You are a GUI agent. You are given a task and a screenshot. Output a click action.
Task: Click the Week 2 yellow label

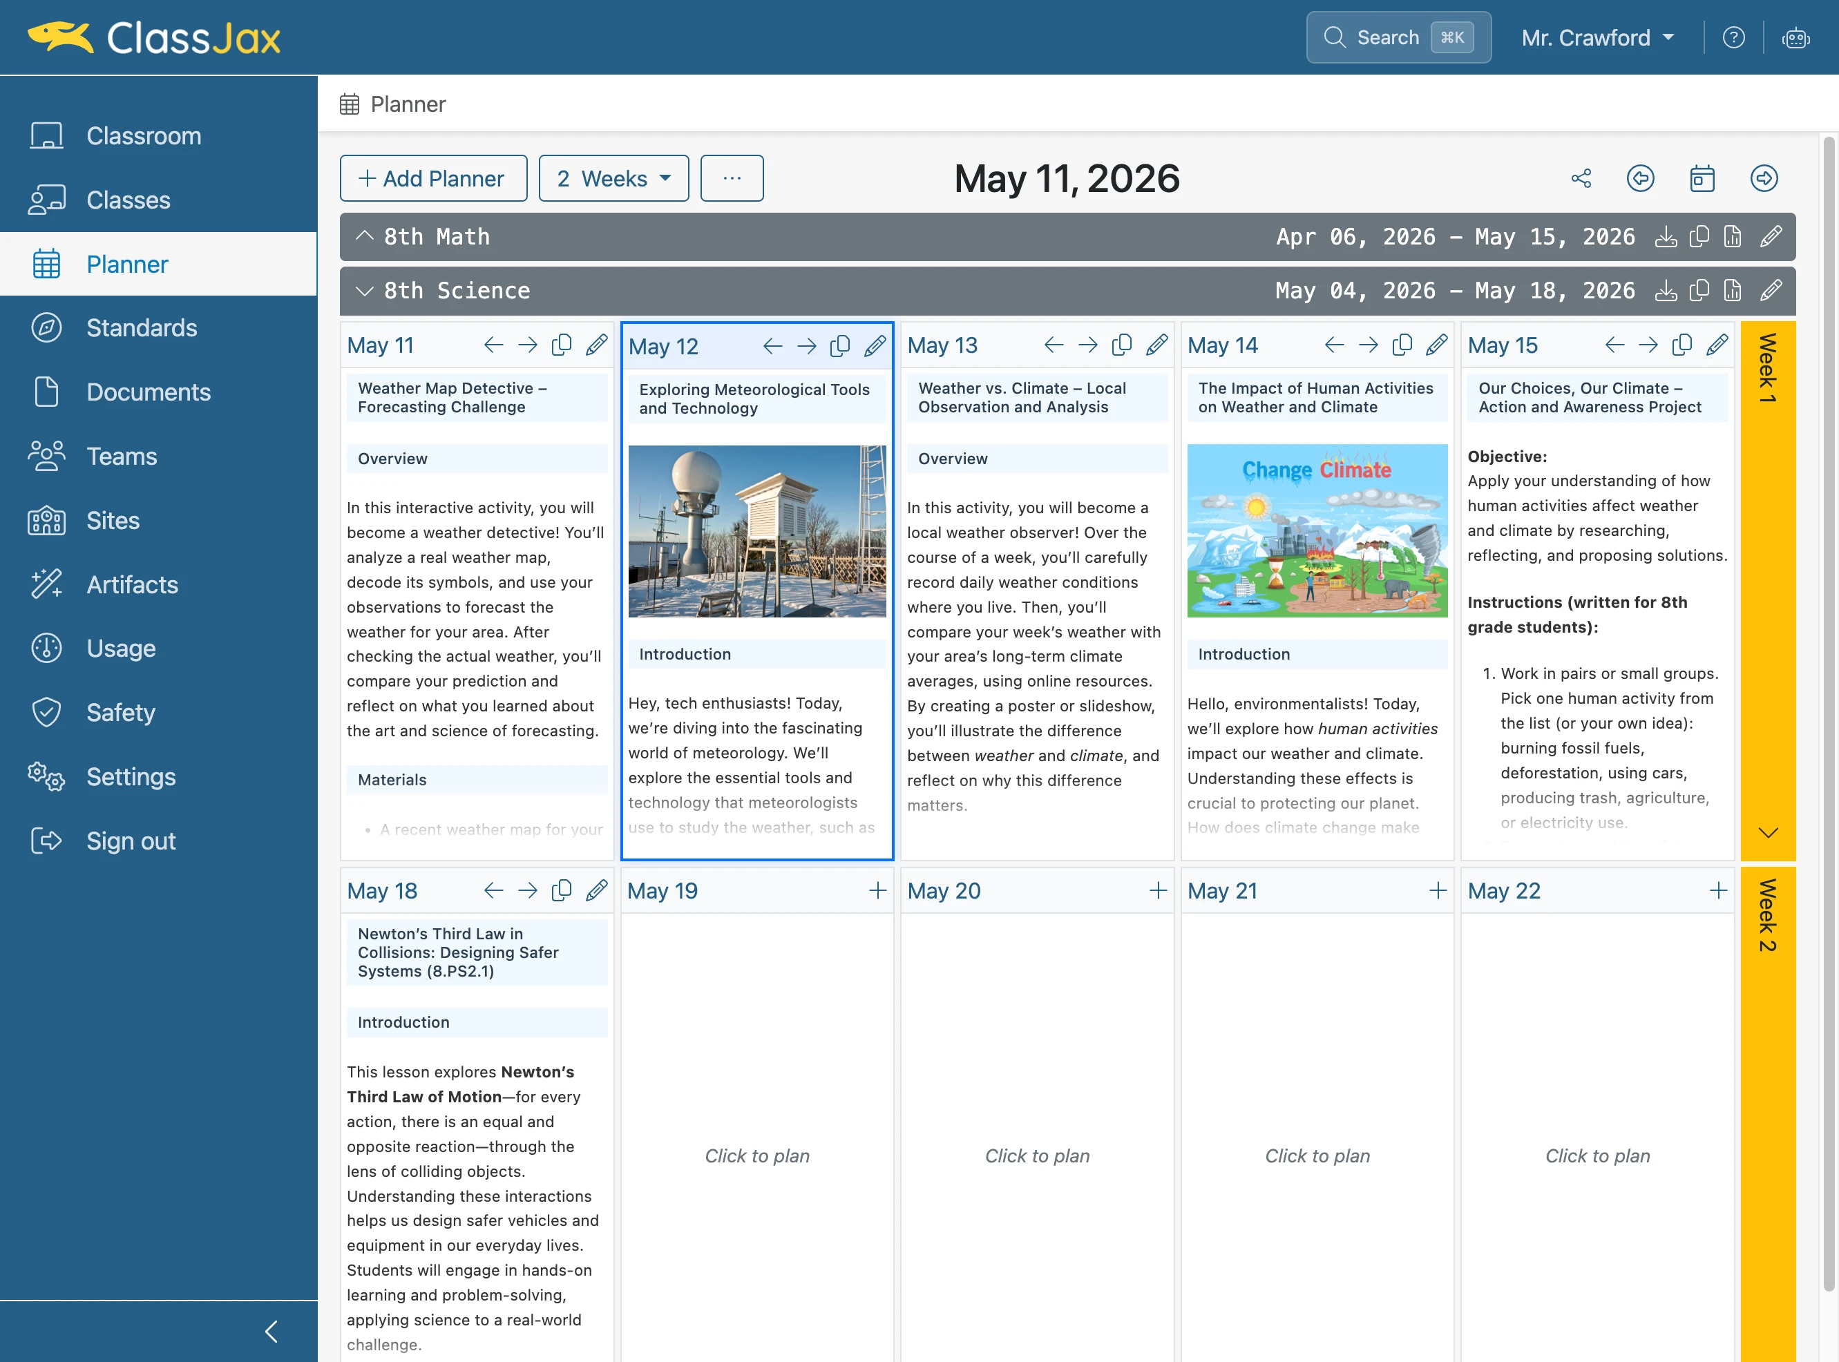click(x=1767, y=915)
